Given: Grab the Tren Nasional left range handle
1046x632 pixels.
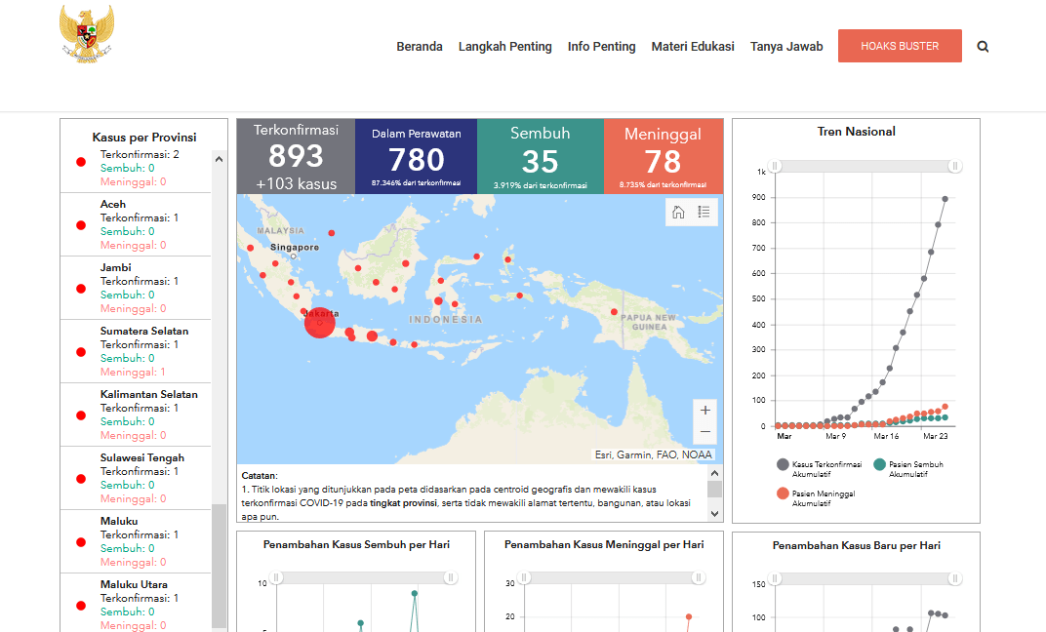Looking at the screenshot, I should coord(775,167).
